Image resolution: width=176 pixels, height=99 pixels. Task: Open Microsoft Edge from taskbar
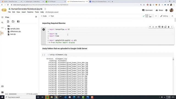(74, 97)
